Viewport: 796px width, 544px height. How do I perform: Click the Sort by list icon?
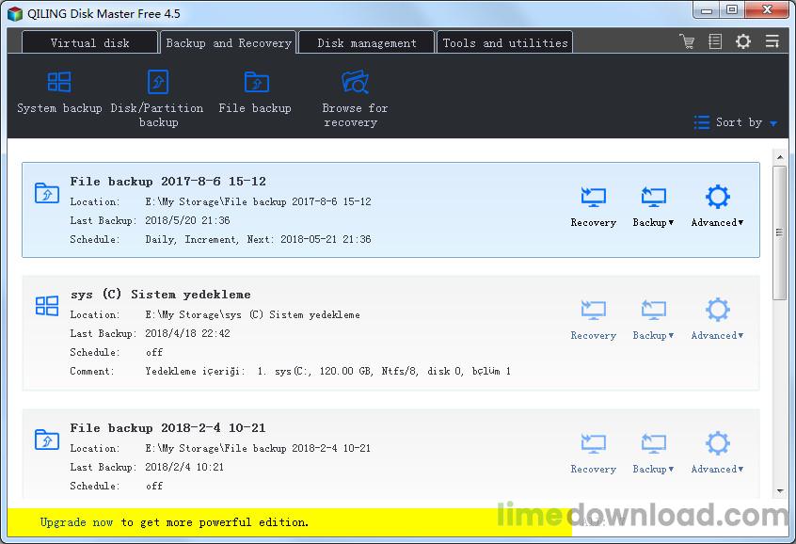click(702, 122)
